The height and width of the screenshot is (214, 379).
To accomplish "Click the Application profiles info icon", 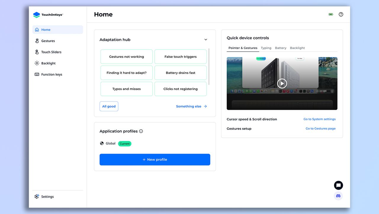I will tap(141, 131).
